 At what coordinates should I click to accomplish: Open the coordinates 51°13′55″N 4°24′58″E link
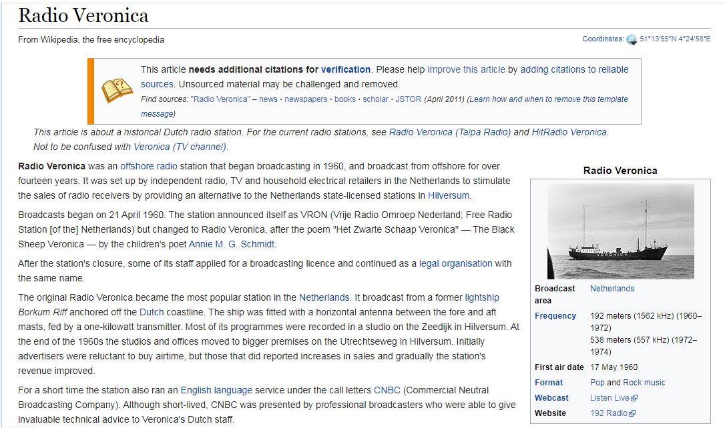pyautogui.click(x=675, y=39)
